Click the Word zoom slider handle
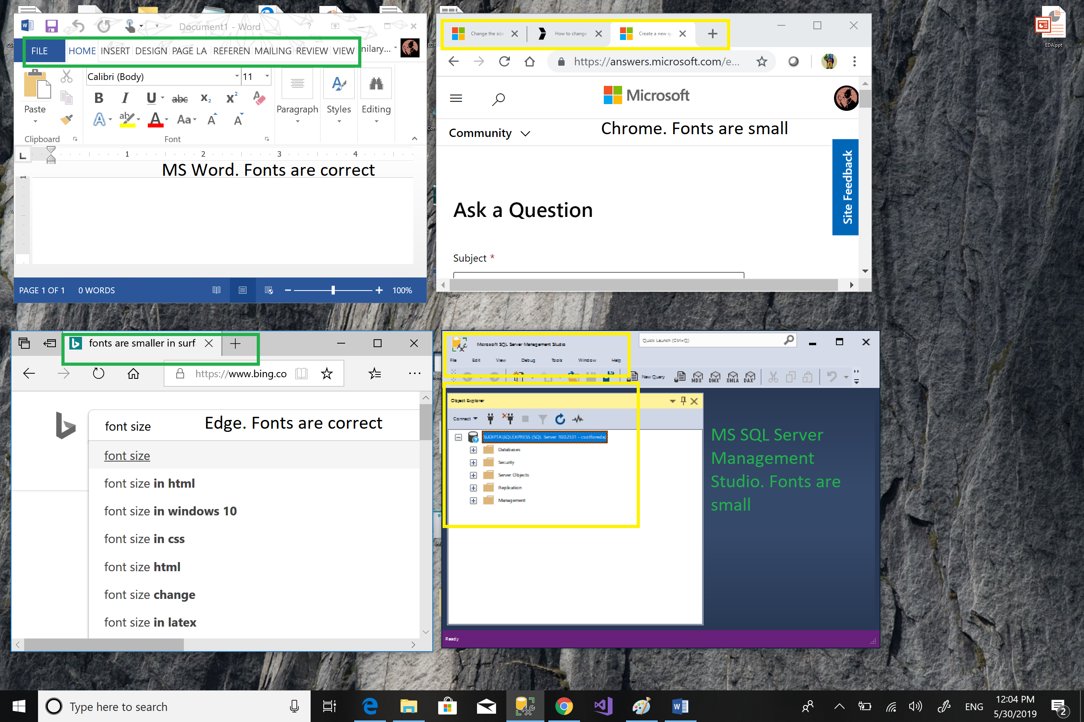The image size is (1084, 722). (333, 290)
